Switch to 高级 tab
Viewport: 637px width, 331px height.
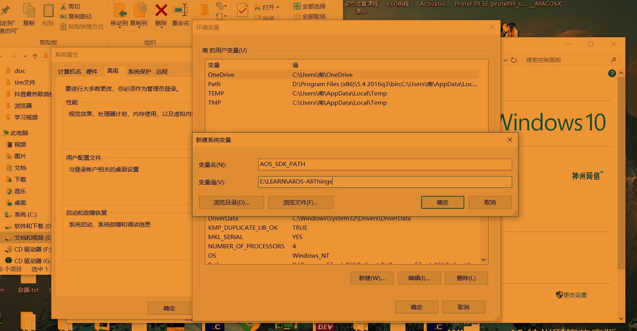[113, 71]
